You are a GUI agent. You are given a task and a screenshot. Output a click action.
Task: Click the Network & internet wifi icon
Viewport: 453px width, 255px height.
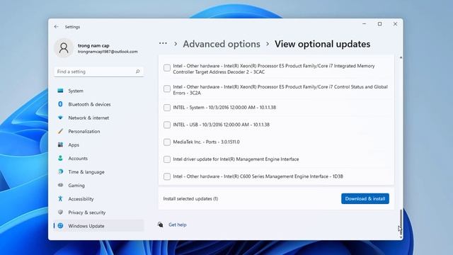tap(60, 118)
